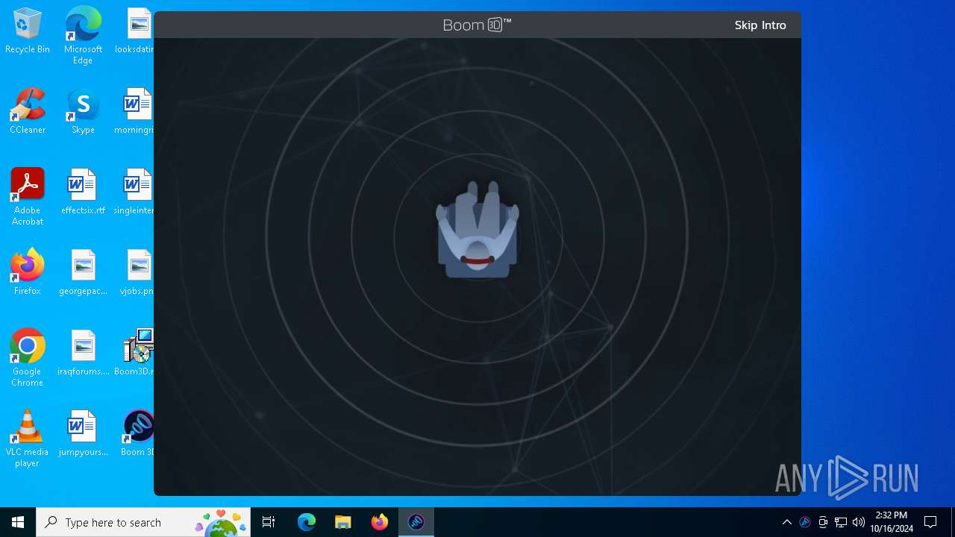Open the Recycle Bin desktop icon
Screen dimensions: 955x537
click(28, 31)
